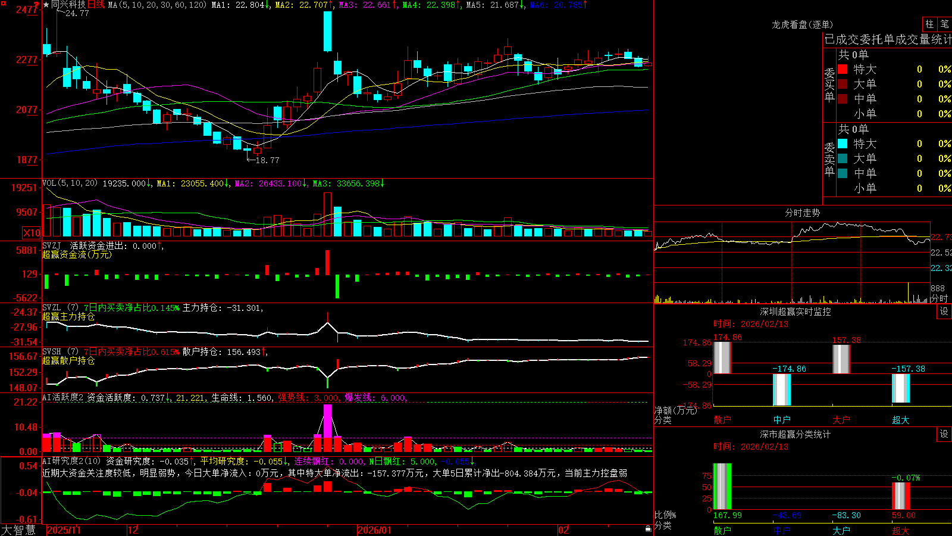Screen dimensions: 952x536
Task: Click the 时间: 2026/02/13 in 深圳超赢实时监控
Action: [x=751, y=324]
